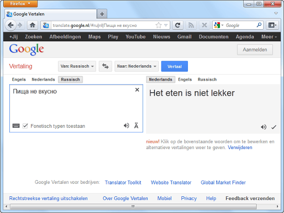
Task: Swap the source and target languages
Action: (105, 66)
